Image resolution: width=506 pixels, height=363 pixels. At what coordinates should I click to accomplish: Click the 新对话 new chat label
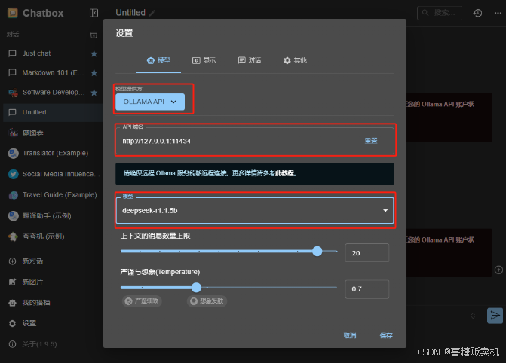(x=32, y=261)
